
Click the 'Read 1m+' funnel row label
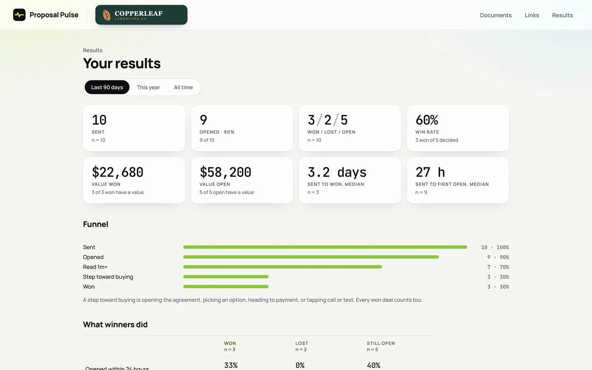(x=95, y=267)
